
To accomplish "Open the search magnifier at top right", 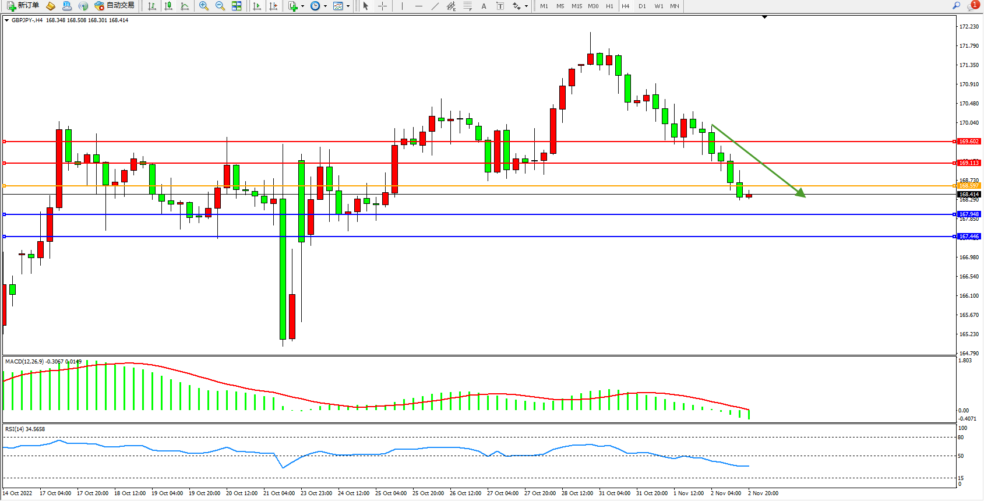I will 956,6.
